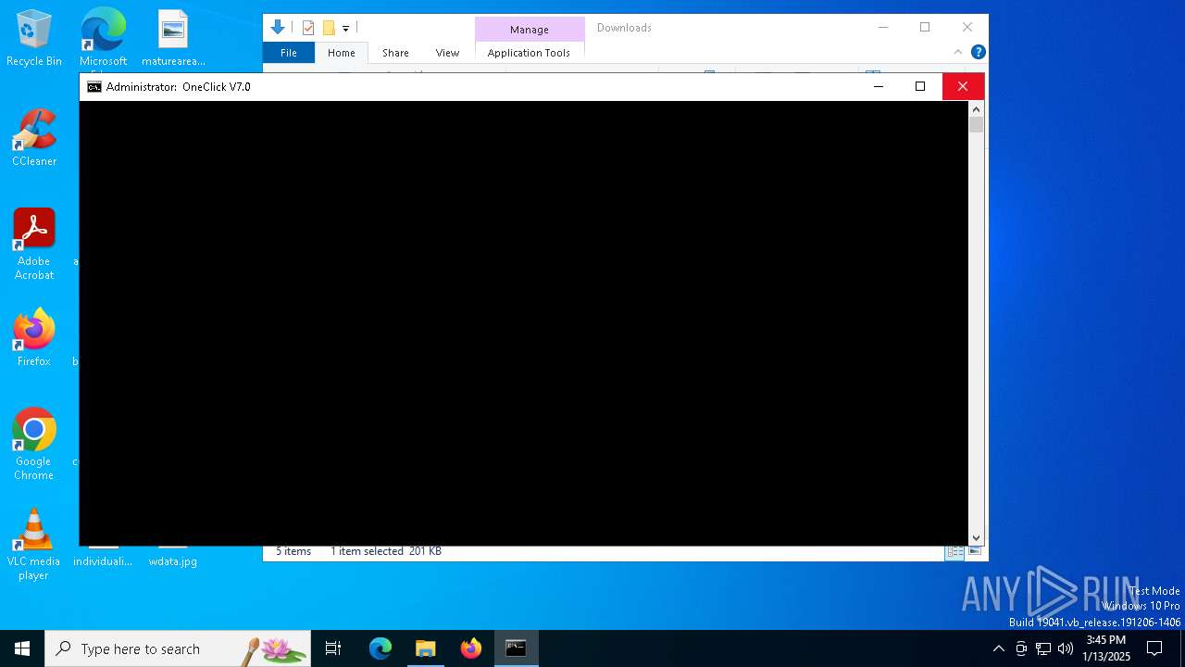Select the maturearea image file on desktop
This screenshot has height=667, width=1185.
pyautogui.click(x=173, y=37)
